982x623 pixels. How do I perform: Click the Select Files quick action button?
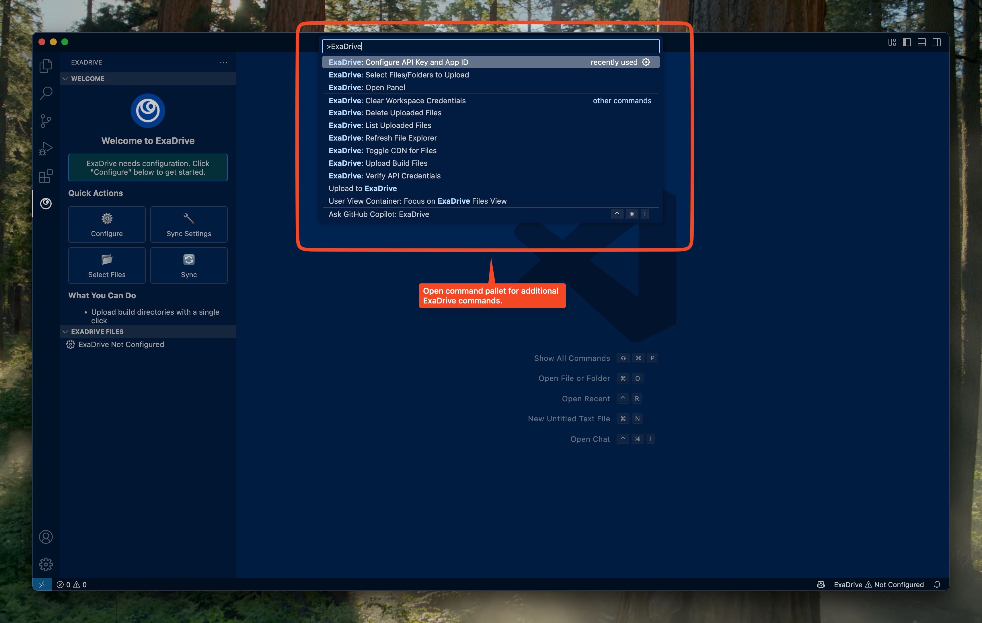pyautogui.click(x=107, y=265)
